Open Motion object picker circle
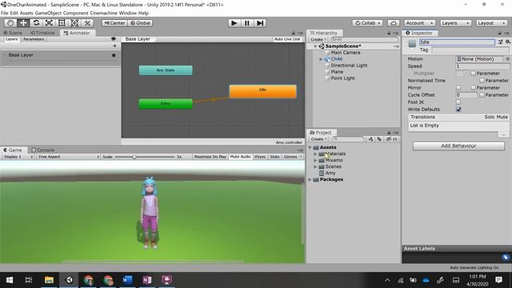Image resolution: width=512 pixels, height=288 pixels. point(507,59)
